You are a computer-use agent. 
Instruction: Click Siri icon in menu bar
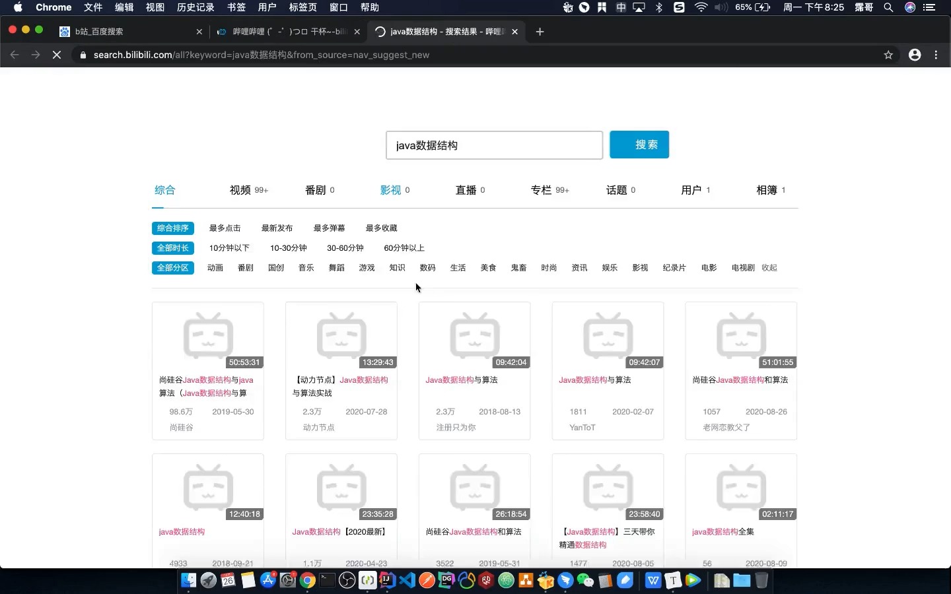[x=910, y=7]
